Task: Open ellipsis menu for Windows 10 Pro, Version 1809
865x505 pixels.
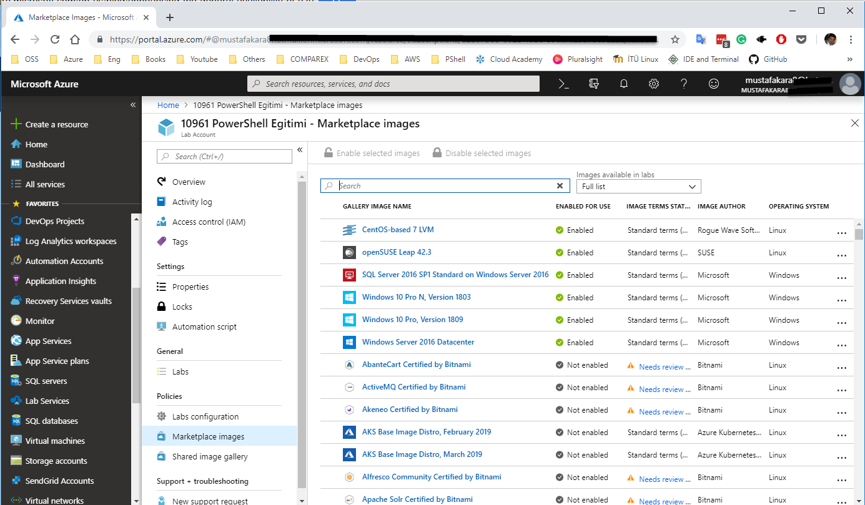Action: 842,322
